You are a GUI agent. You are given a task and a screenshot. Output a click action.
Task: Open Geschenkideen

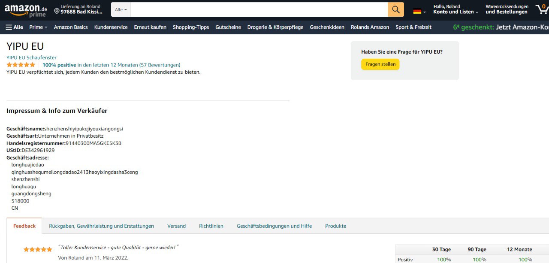pyautogui.click(x=327, y=27)
